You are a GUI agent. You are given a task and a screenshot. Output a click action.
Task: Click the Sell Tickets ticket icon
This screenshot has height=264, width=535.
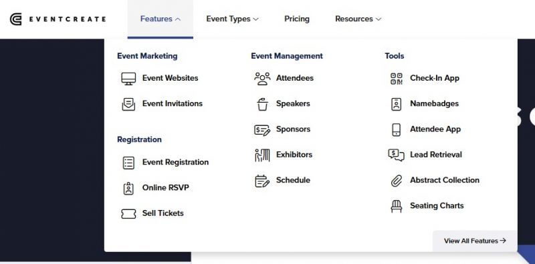pos(128,213)
